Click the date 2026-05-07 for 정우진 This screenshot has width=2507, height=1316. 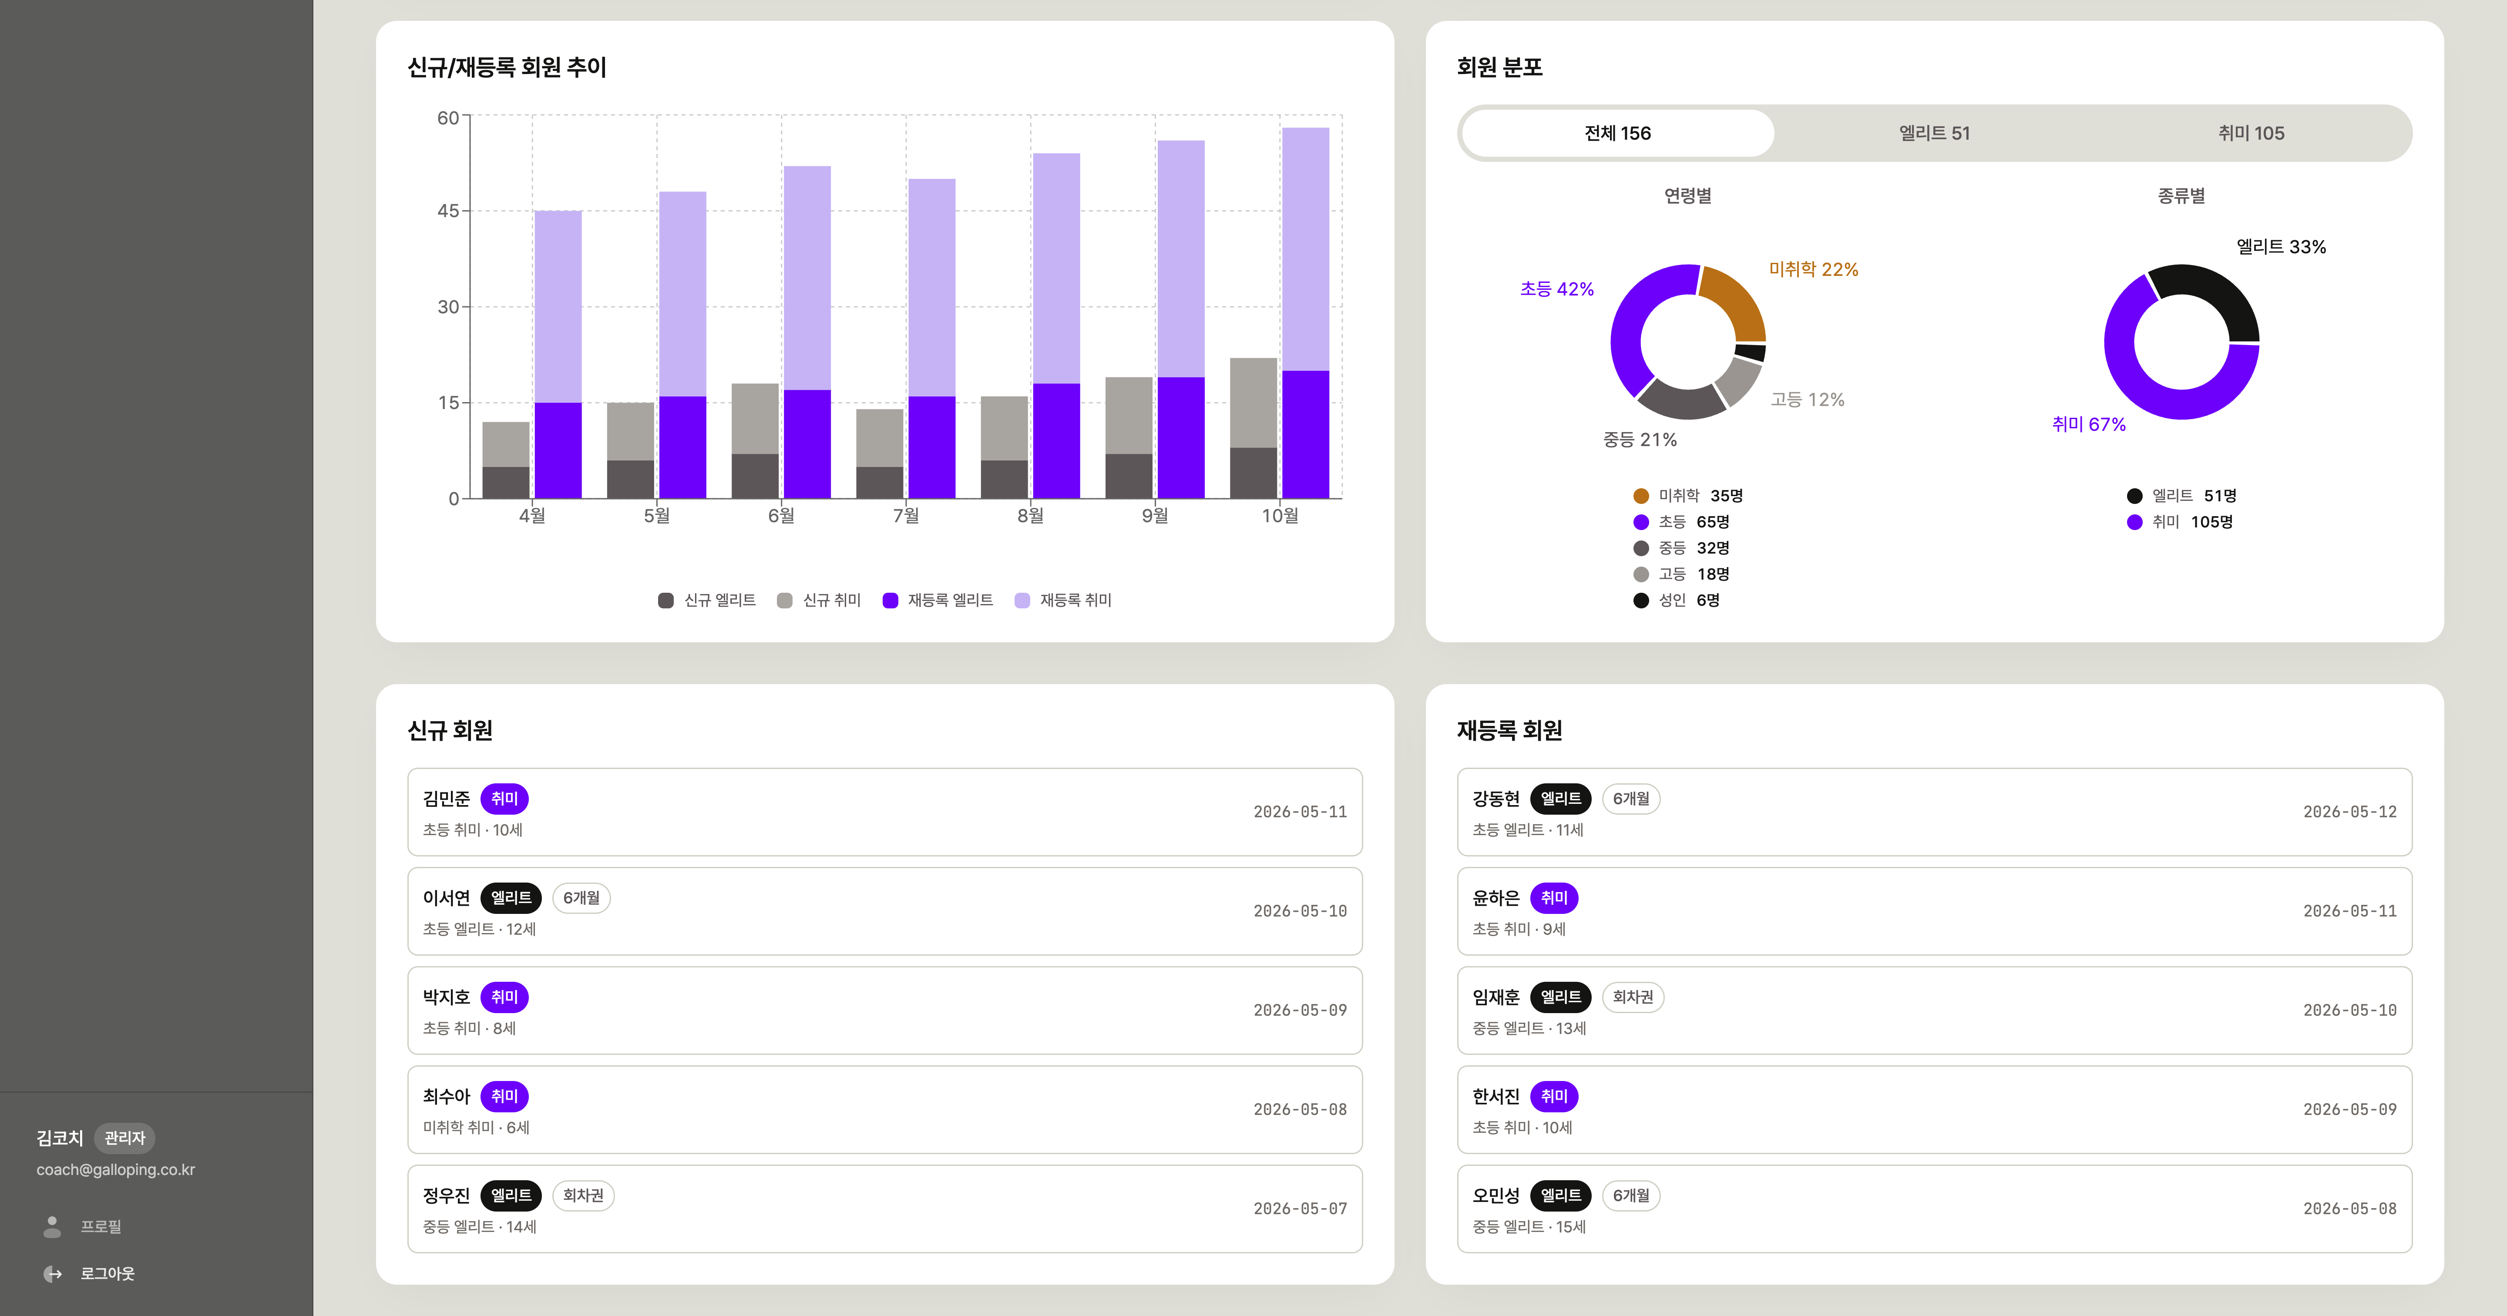click(1300, 1209)
